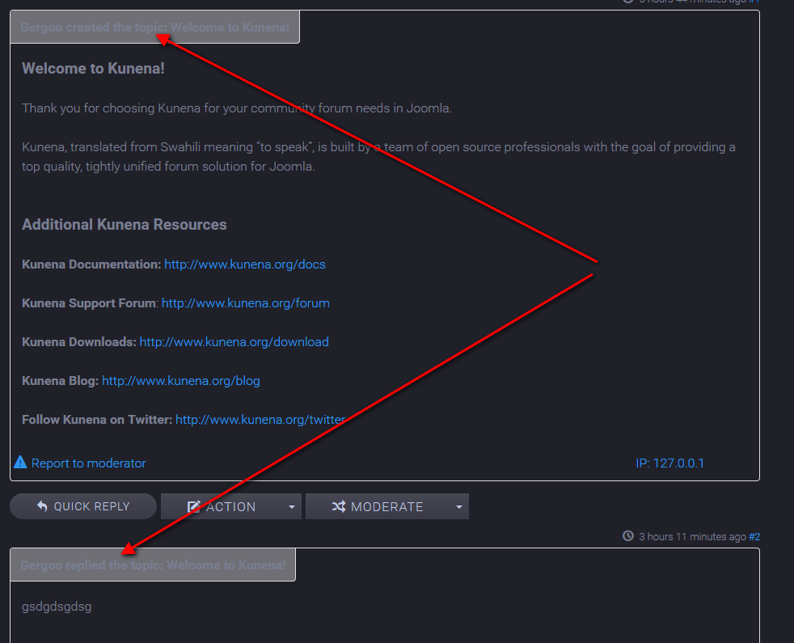Click the Quick Reply button
This screenshot has width=794, height=643.
tap(83, 506)
